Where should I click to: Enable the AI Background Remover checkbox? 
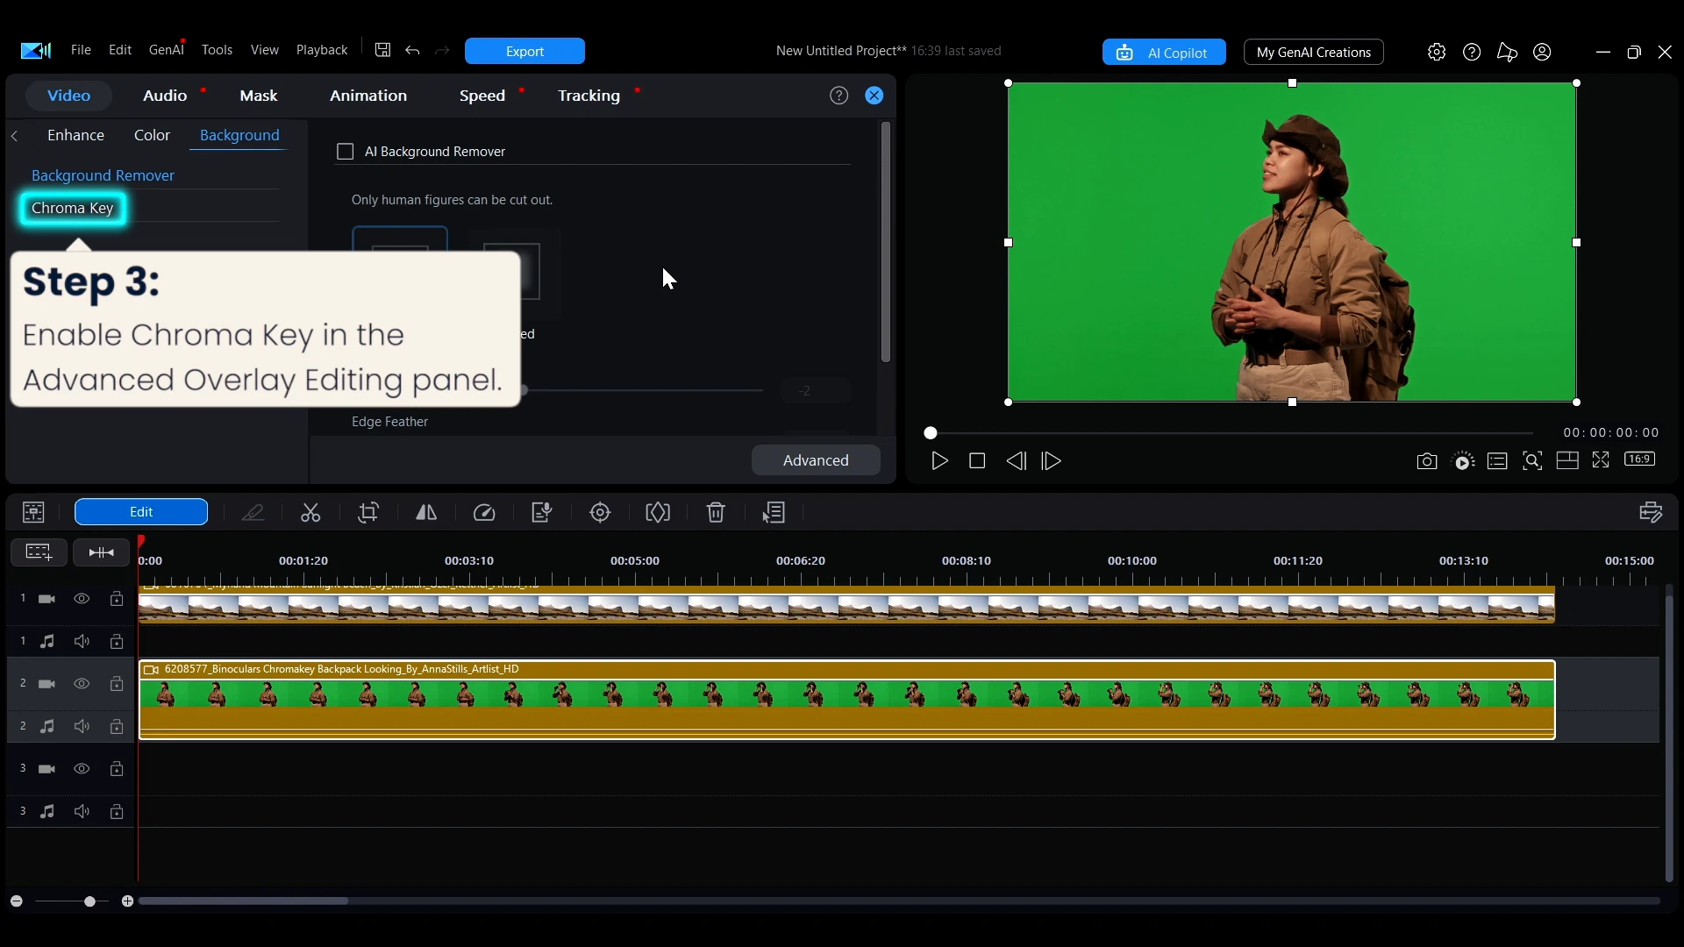(346, 153)
